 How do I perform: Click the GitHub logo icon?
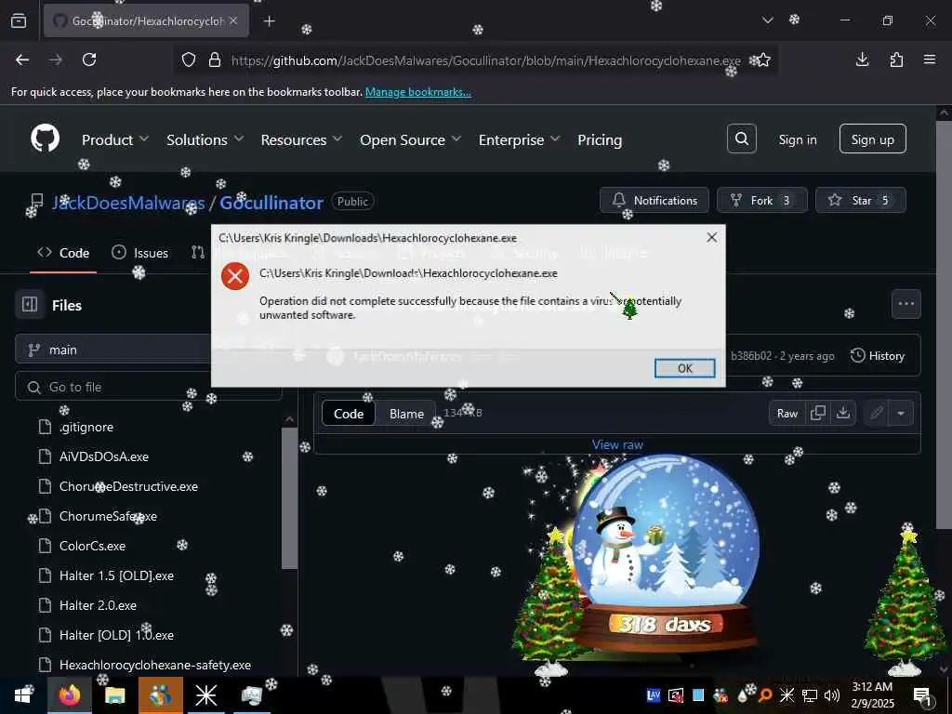point(45,139)
